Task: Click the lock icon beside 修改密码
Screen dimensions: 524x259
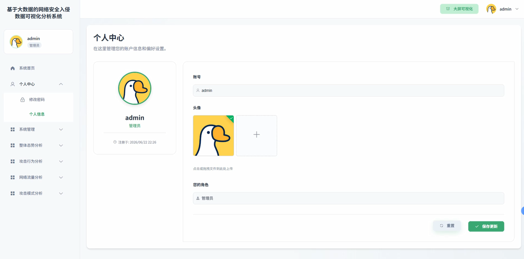Action: click(23, 100)
